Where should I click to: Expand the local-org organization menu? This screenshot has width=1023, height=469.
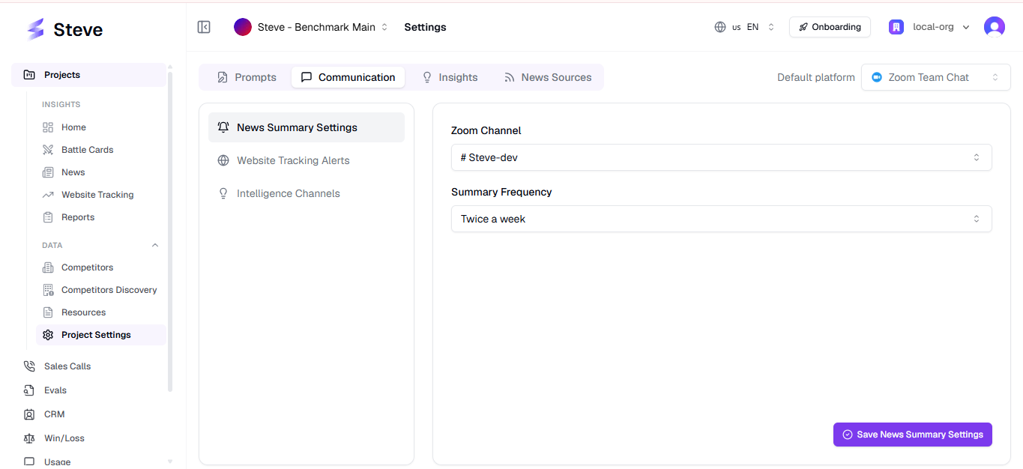(x=929, y=27)
